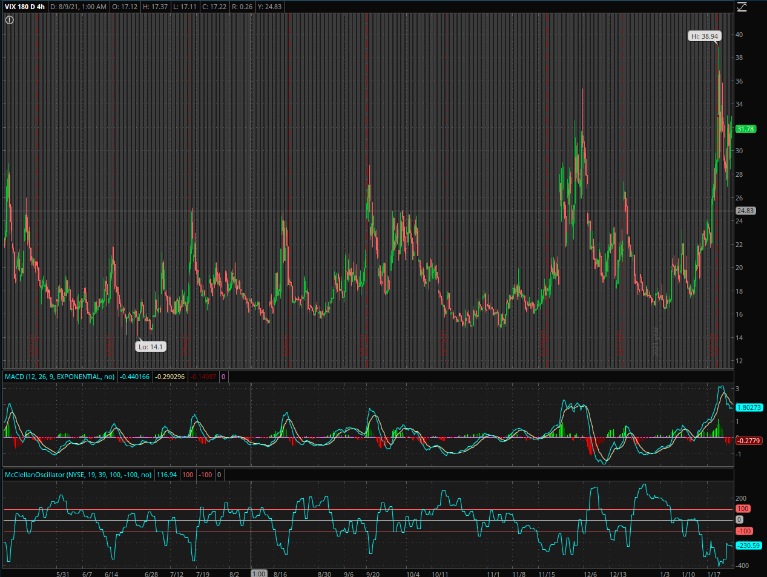767x577 pixels.
Task: Click the 5/31 date on the time axis
Action: pyautogui.click(x=62, y=574)
